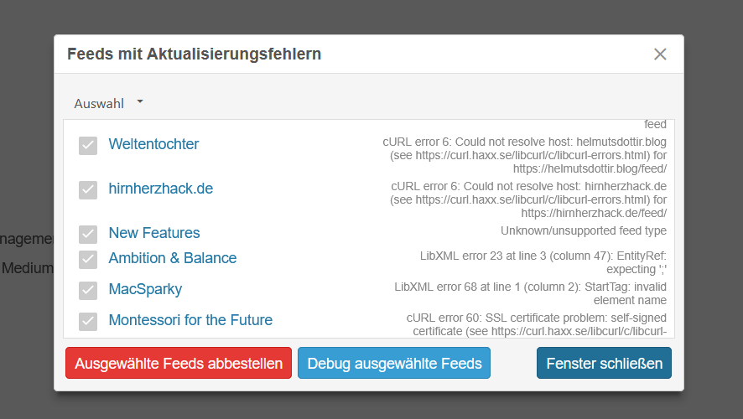Open the hirnherzhack.de feed link
743x419 pixels.
(x=161, y=189)
